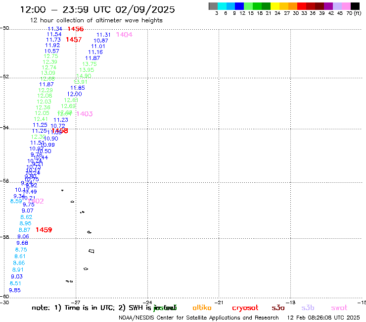366x322 pixels.
Task: Select the pink swatch in the color scale
Action: pos(346,6)
